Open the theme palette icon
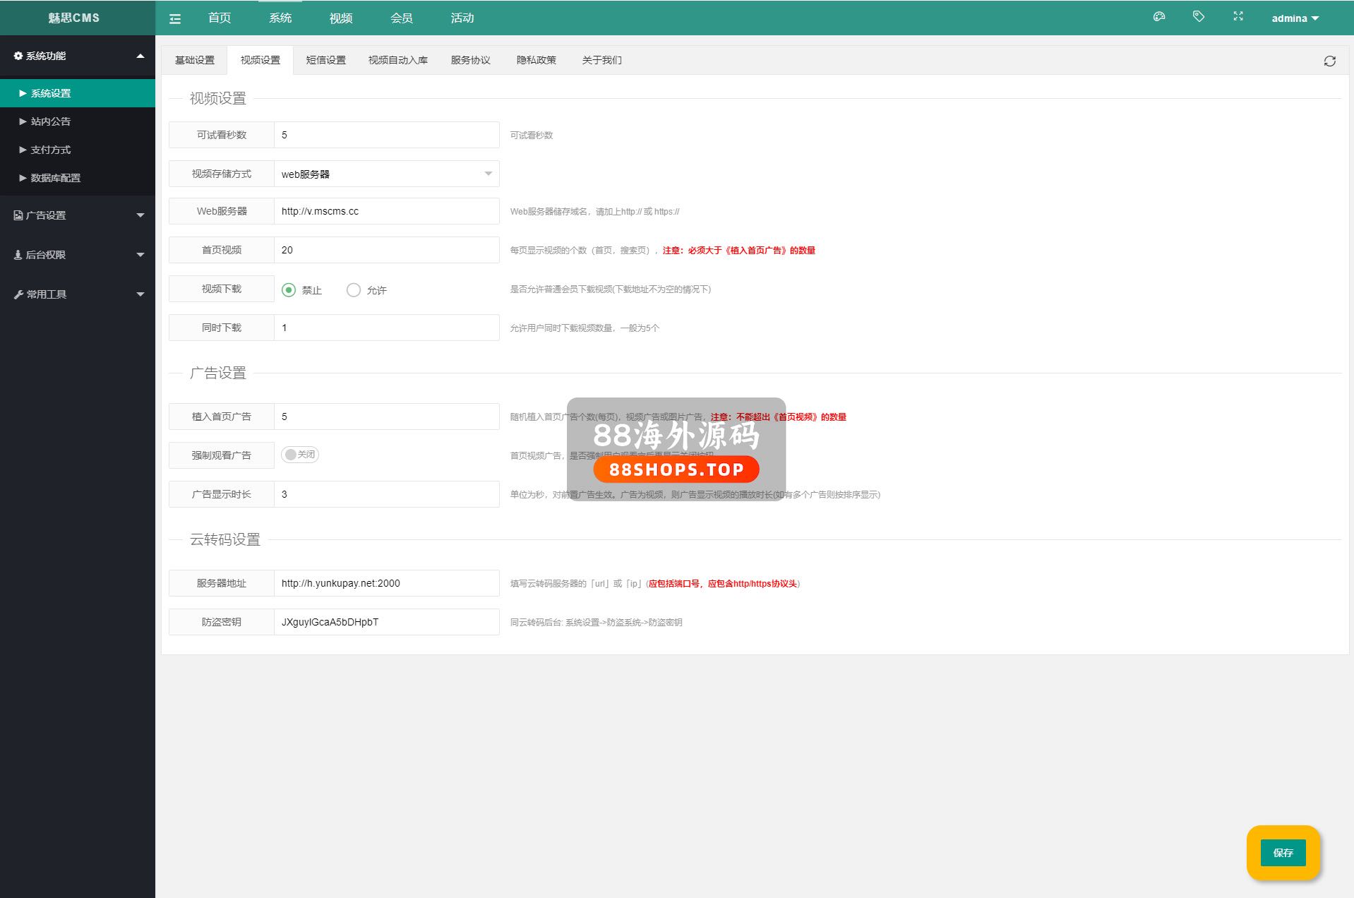1354x898 pixels. [1158, 17]
